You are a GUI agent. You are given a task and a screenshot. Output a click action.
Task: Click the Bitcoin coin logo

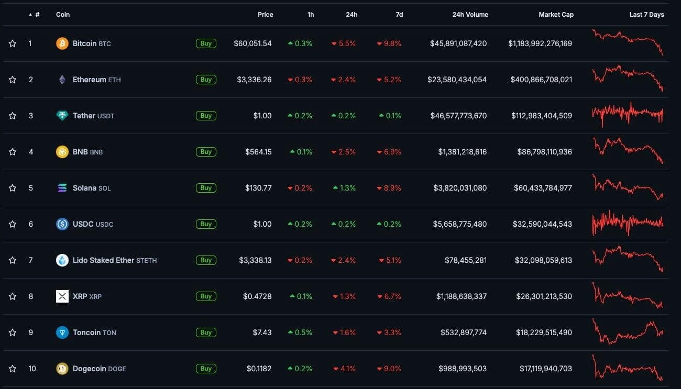tap(62, 43)
